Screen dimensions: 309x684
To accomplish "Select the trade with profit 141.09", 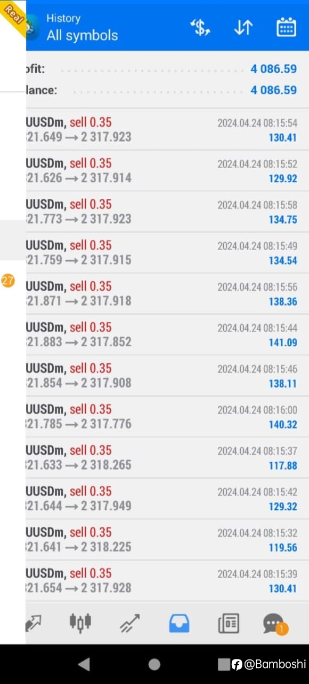I will tap(167, 335).
